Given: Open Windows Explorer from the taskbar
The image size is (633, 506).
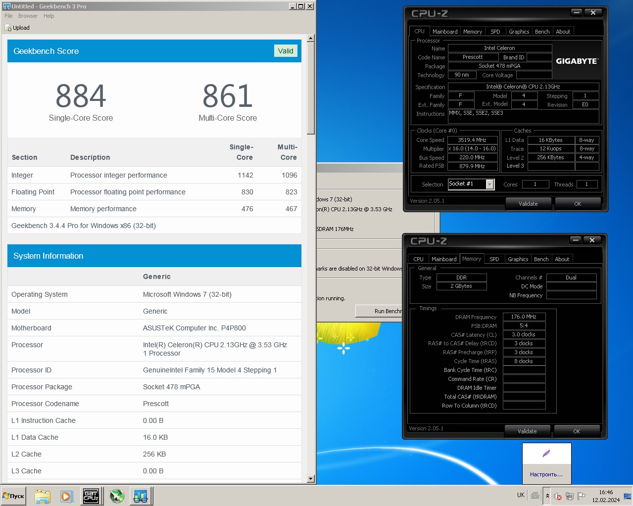Looking at the screenshot, I should [43, 496].
